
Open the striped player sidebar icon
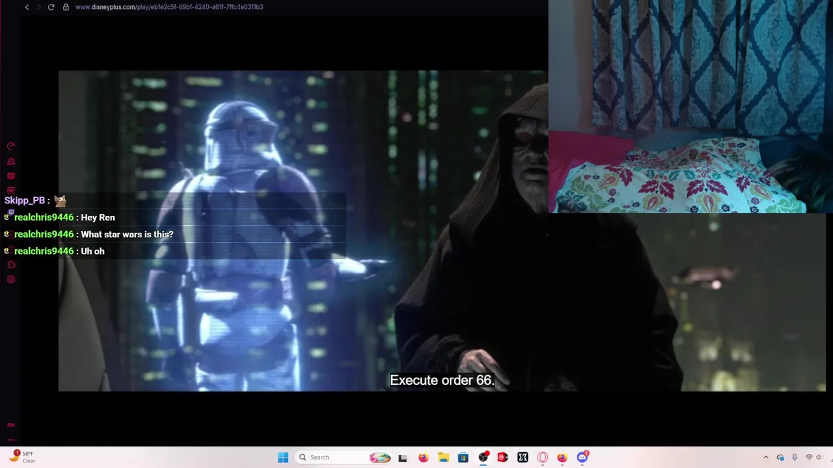(x=11, y=176)
